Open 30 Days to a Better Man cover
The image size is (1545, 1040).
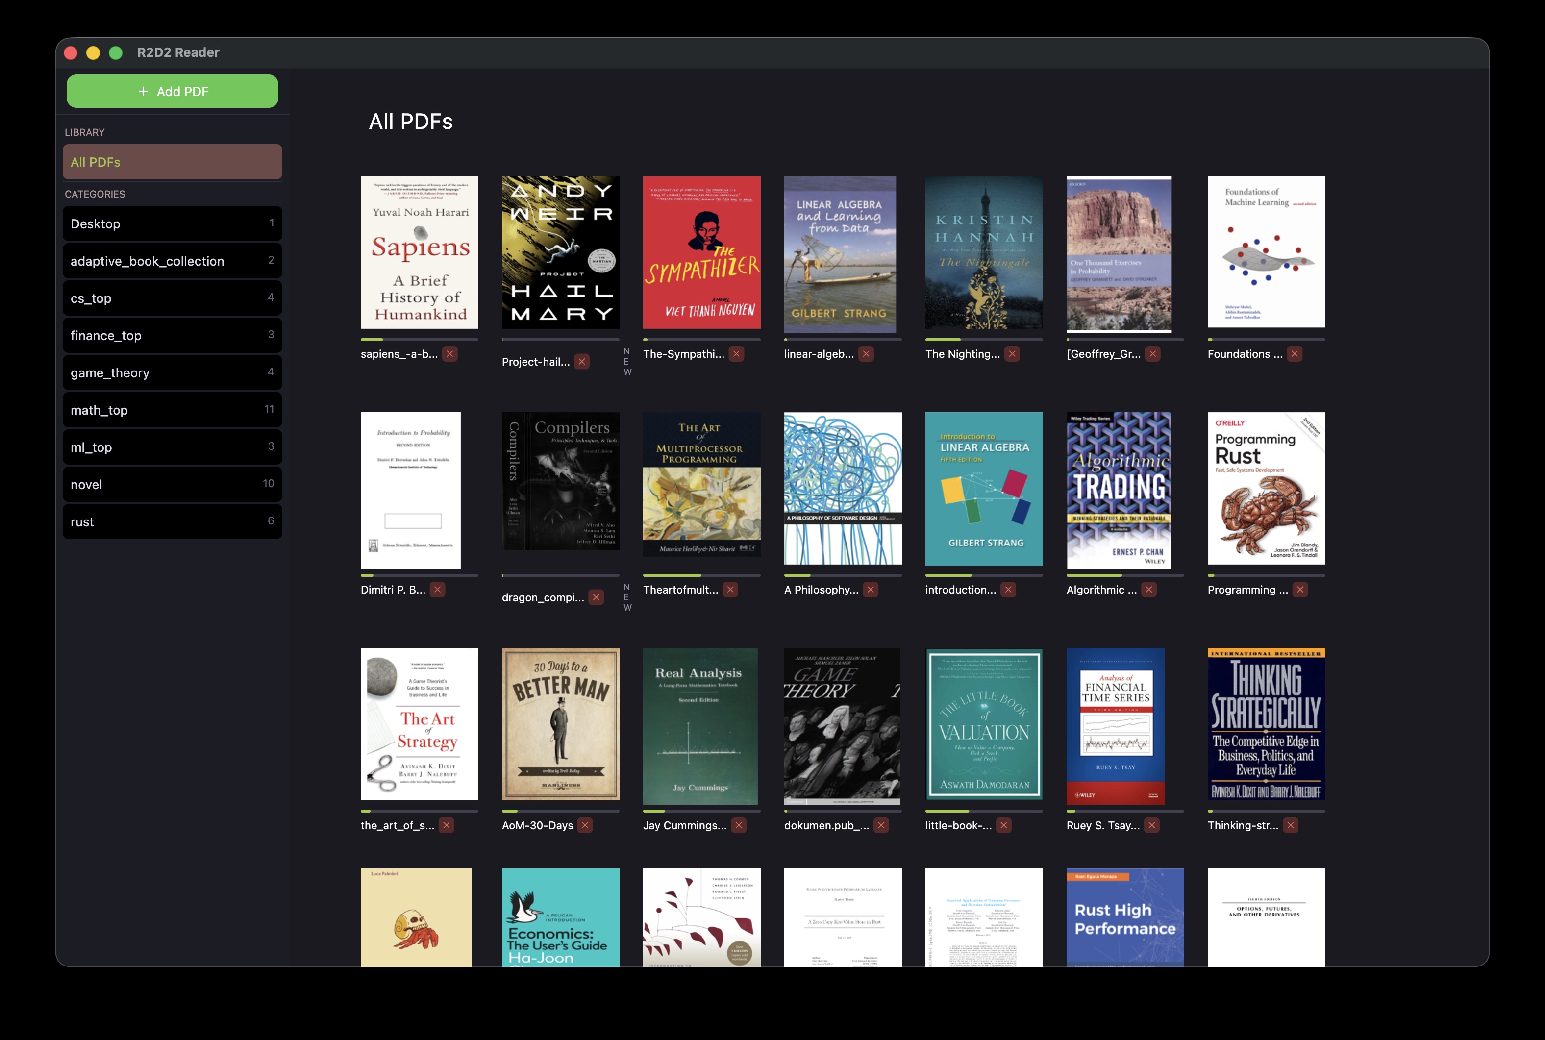(561, 724)
